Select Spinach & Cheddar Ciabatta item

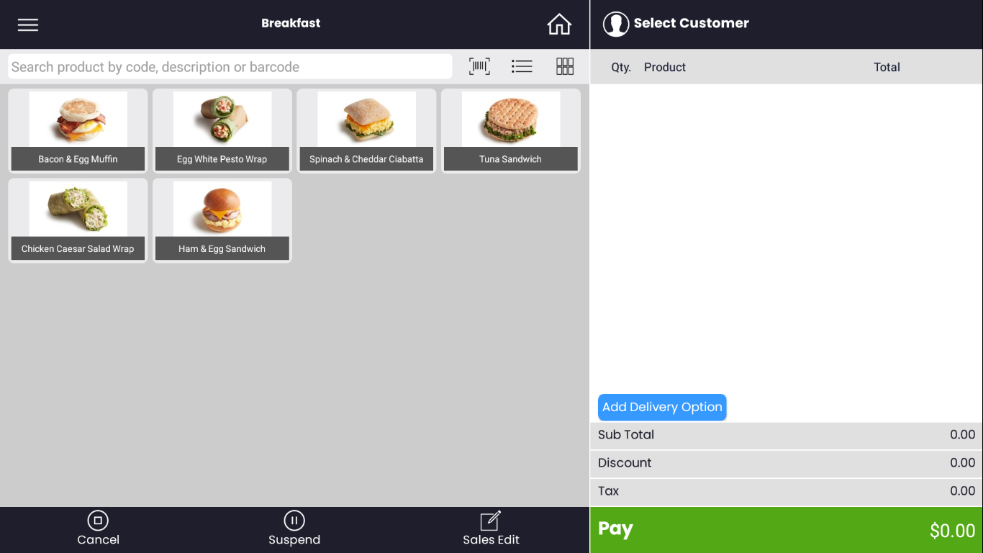366,130
